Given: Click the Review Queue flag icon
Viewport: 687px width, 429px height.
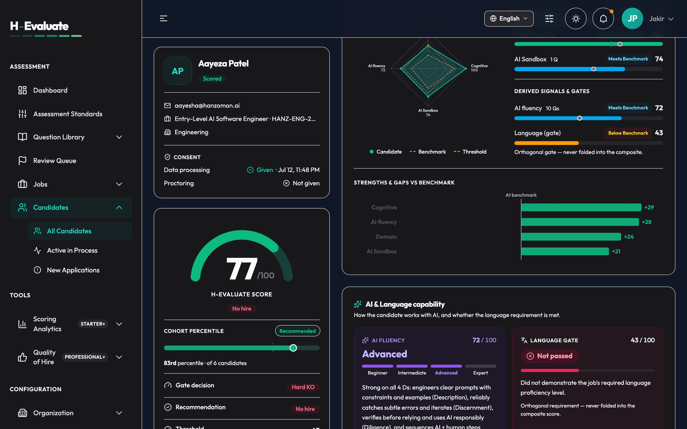Looking at the screenshot, I should (22, 161).
